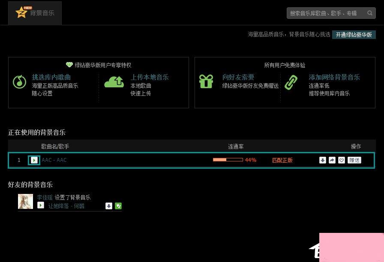
Task: Click the green music note disc icon
Action: pyautogui.click(x=20, y=82)
